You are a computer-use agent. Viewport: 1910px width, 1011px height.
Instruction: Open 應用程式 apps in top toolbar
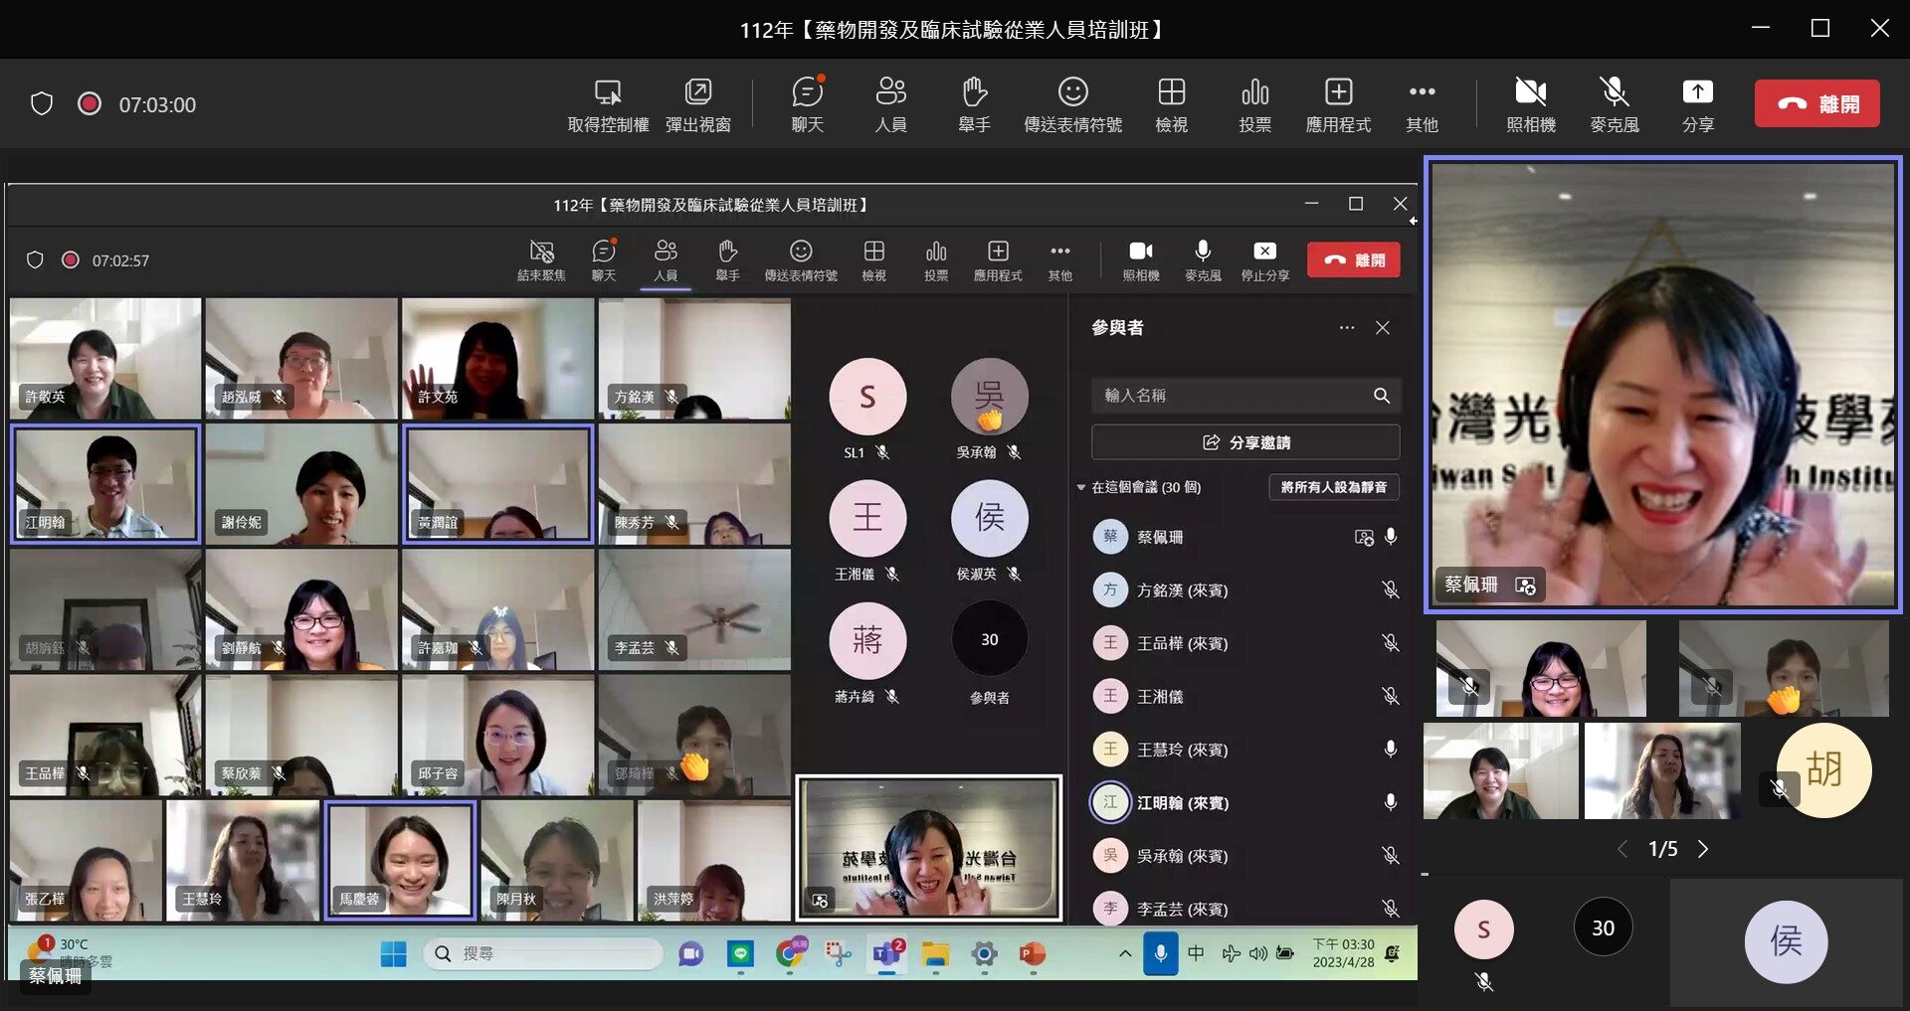1338,103
